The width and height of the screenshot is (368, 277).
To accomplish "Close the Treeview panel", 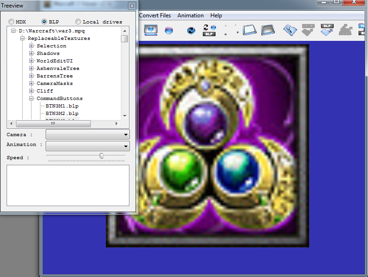I will point(132,6).
